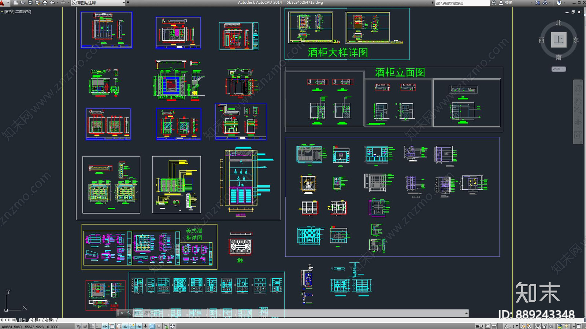Open Autodesk Exchange Apps icon

[538, 3]
